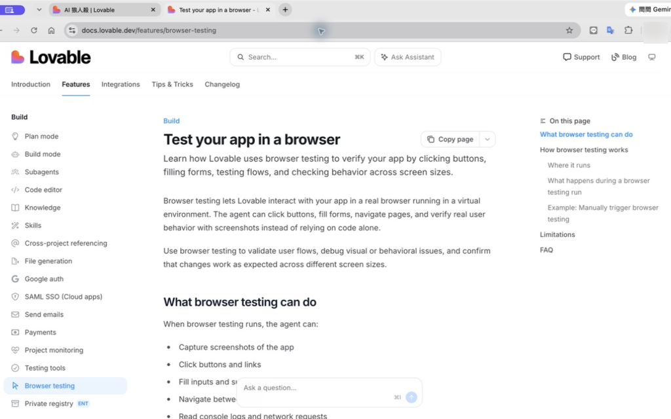Jump to Example: Manually trigger browser testing
Screen dimensions: 671x419
click(603, 213)
